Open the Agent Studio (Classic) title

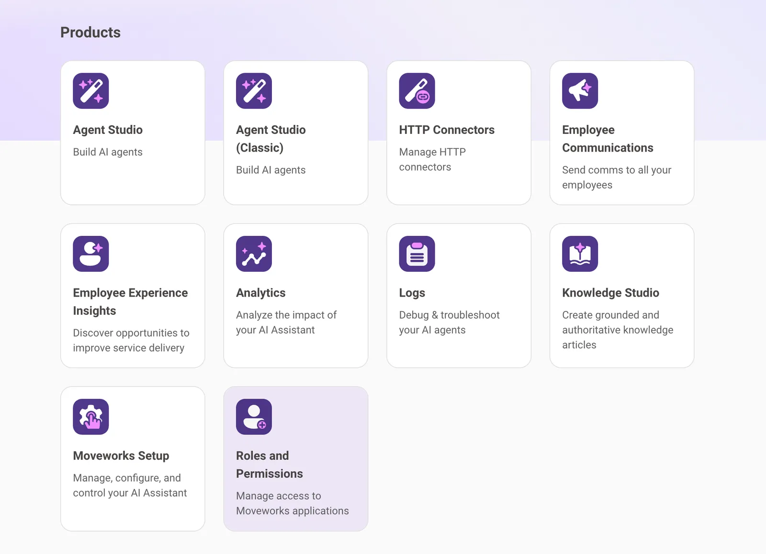pos(271,139)
